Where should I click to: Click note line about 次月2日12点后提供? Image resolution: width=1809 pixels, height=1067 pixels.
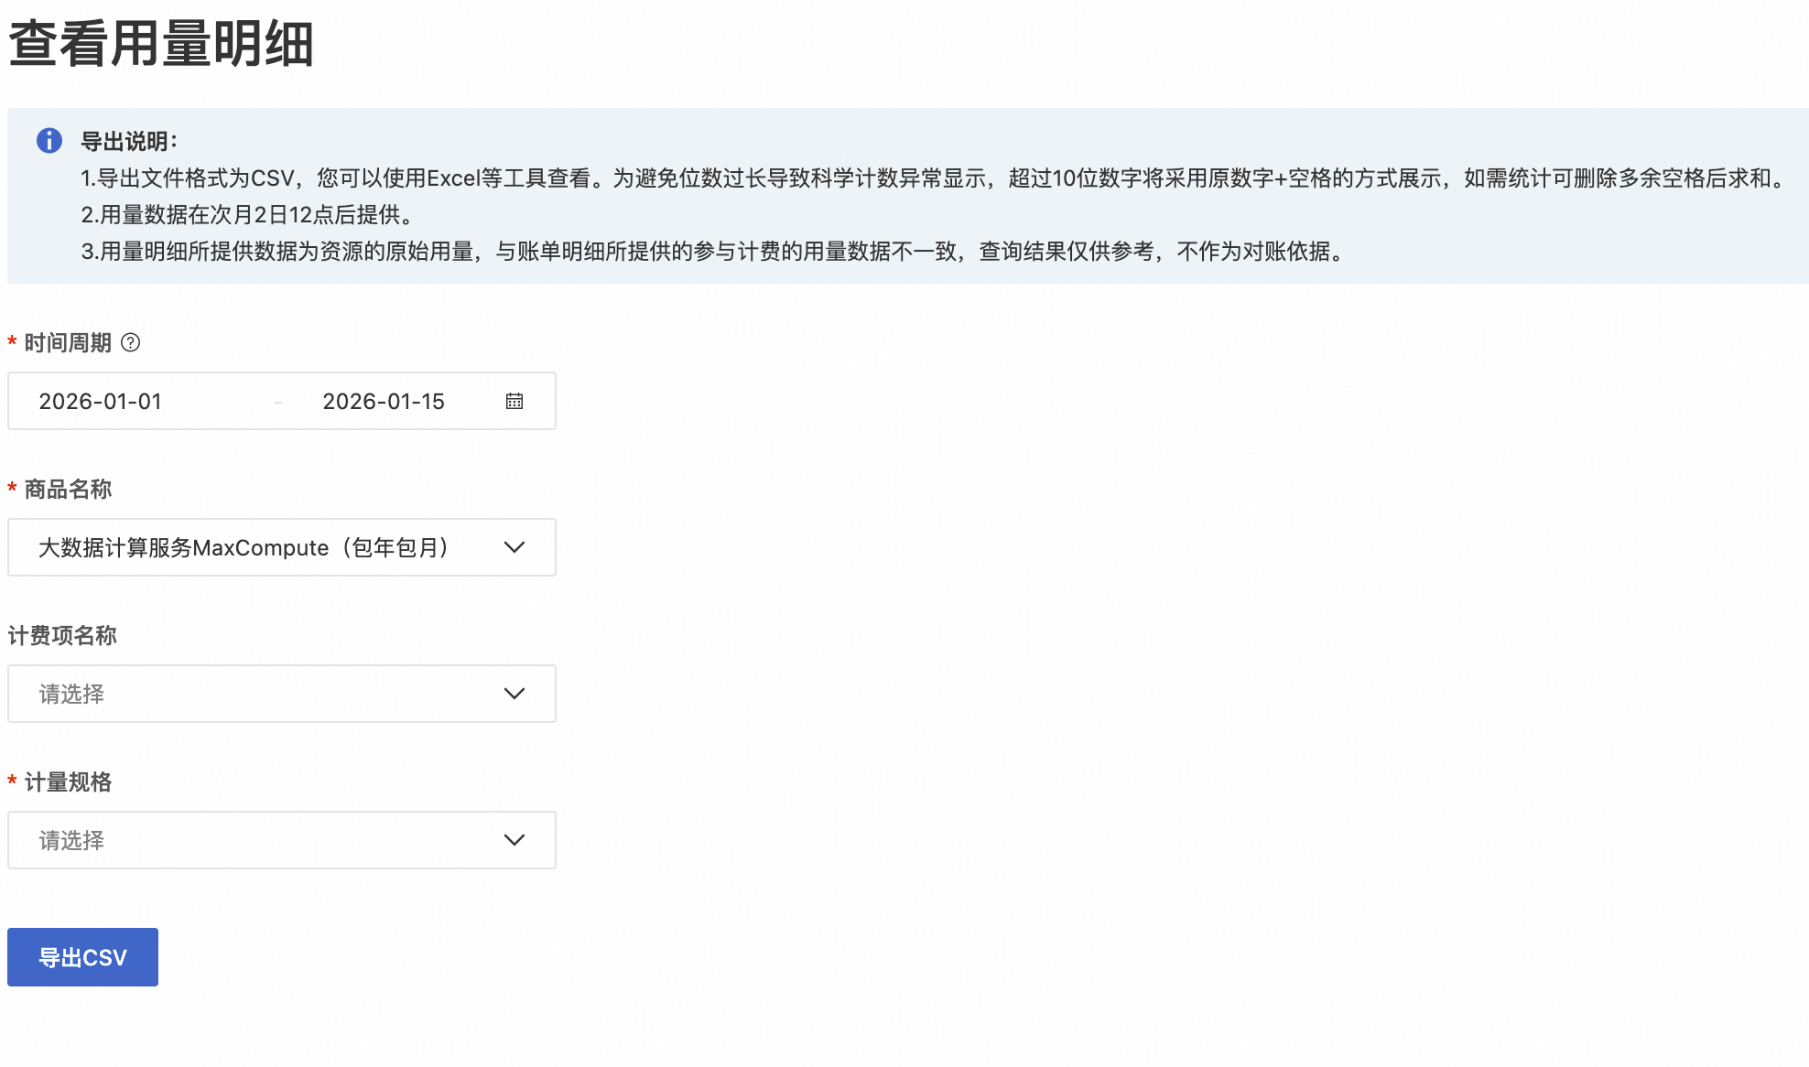pyautogui.click(x=249, y=214)
